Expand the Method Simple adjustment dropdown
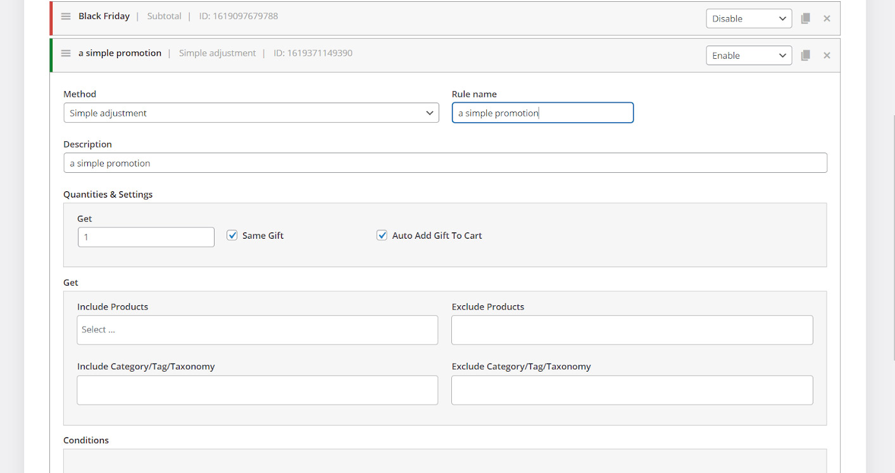 pos(251,113)
